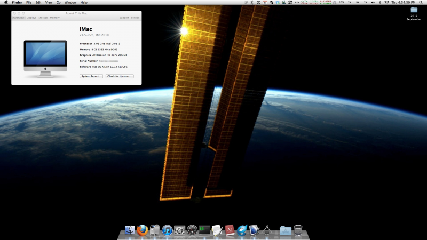Open the Help menu
This screenshot has width=427, height=240.
pyautogui.click(x=84, y=2)
